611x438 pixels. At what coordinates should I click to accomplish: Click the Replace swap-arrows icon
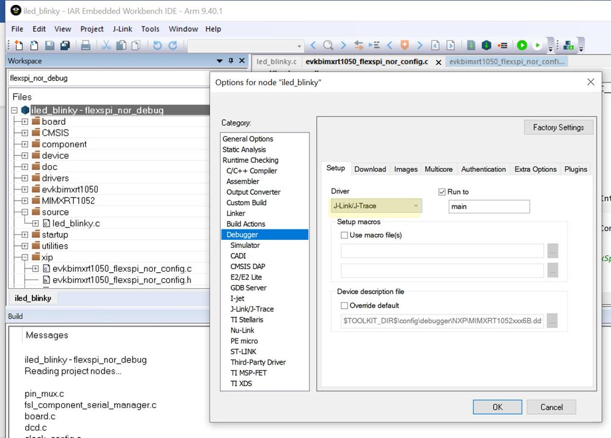click(x=358, y=46)
